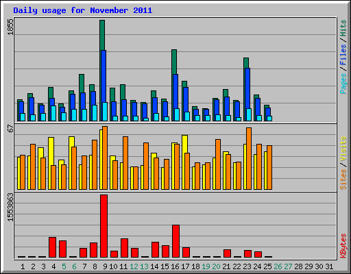The image size is (351, 274).
Task: Click the day 18 axis label
Action: (195, 266)
